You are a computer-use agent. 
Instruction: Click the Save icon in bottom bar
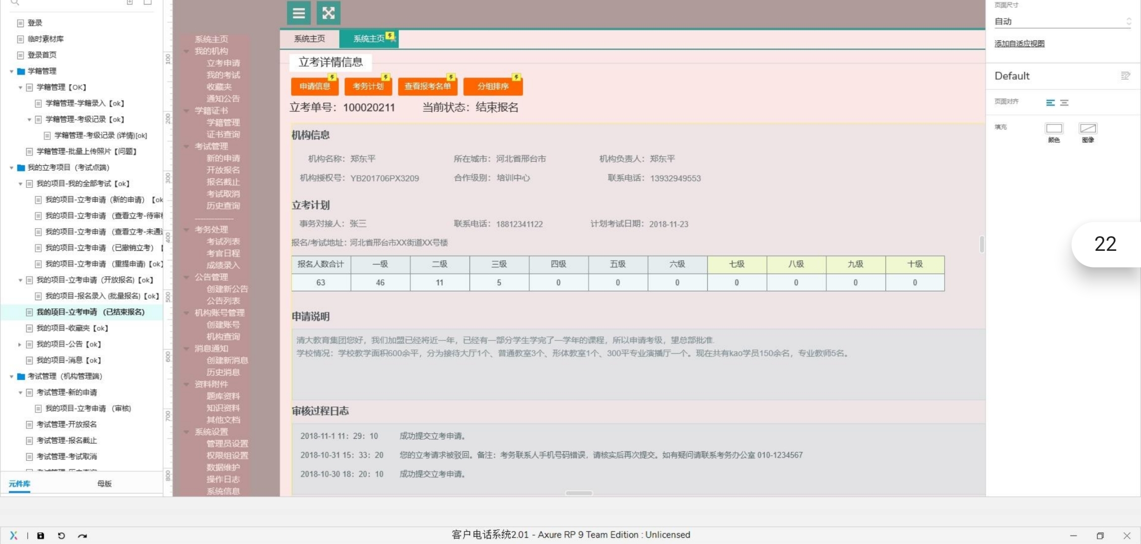pyautogui.click(x=41, y=535)
